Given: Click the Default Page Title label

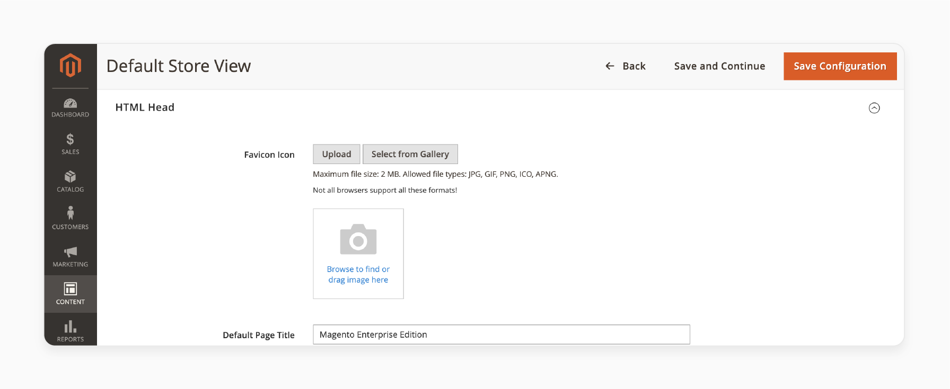Looking at the screenshot, I should 259,335.
